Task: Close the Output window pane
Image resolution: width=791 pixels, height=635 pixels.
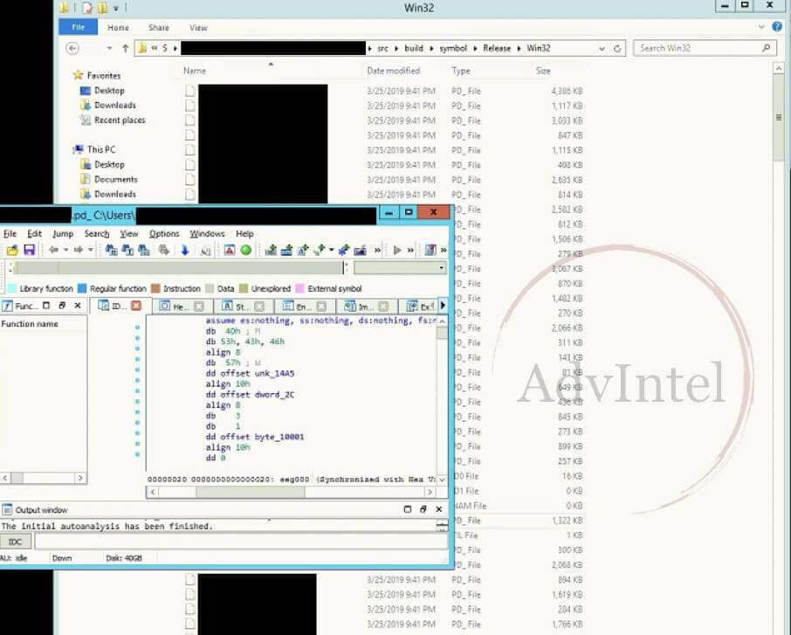Action: point(439,509)
